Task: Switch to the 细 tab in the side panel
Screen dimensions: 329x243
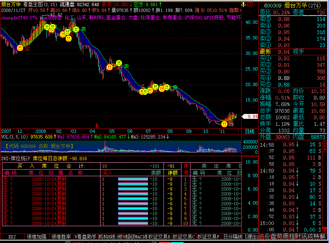Action: pos(262,236)
